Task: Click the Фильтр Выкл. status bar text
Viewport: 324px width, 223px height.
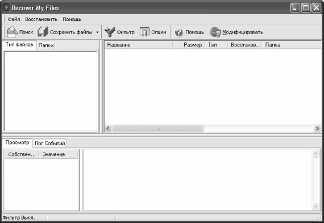Action: coord(19,218)
